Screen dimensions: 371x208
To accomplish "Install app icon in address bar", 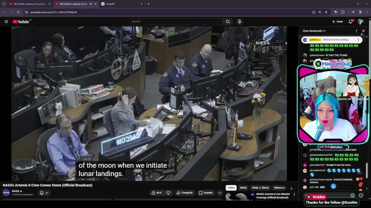I will (x=314, y=12).
